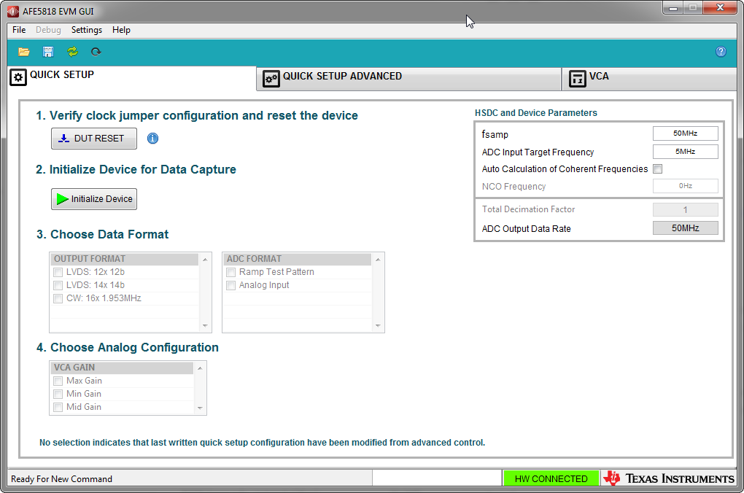Viewport: 744px width, 493px height.
Task: Check the Max Gain VCA option
Action: [58, 381]
